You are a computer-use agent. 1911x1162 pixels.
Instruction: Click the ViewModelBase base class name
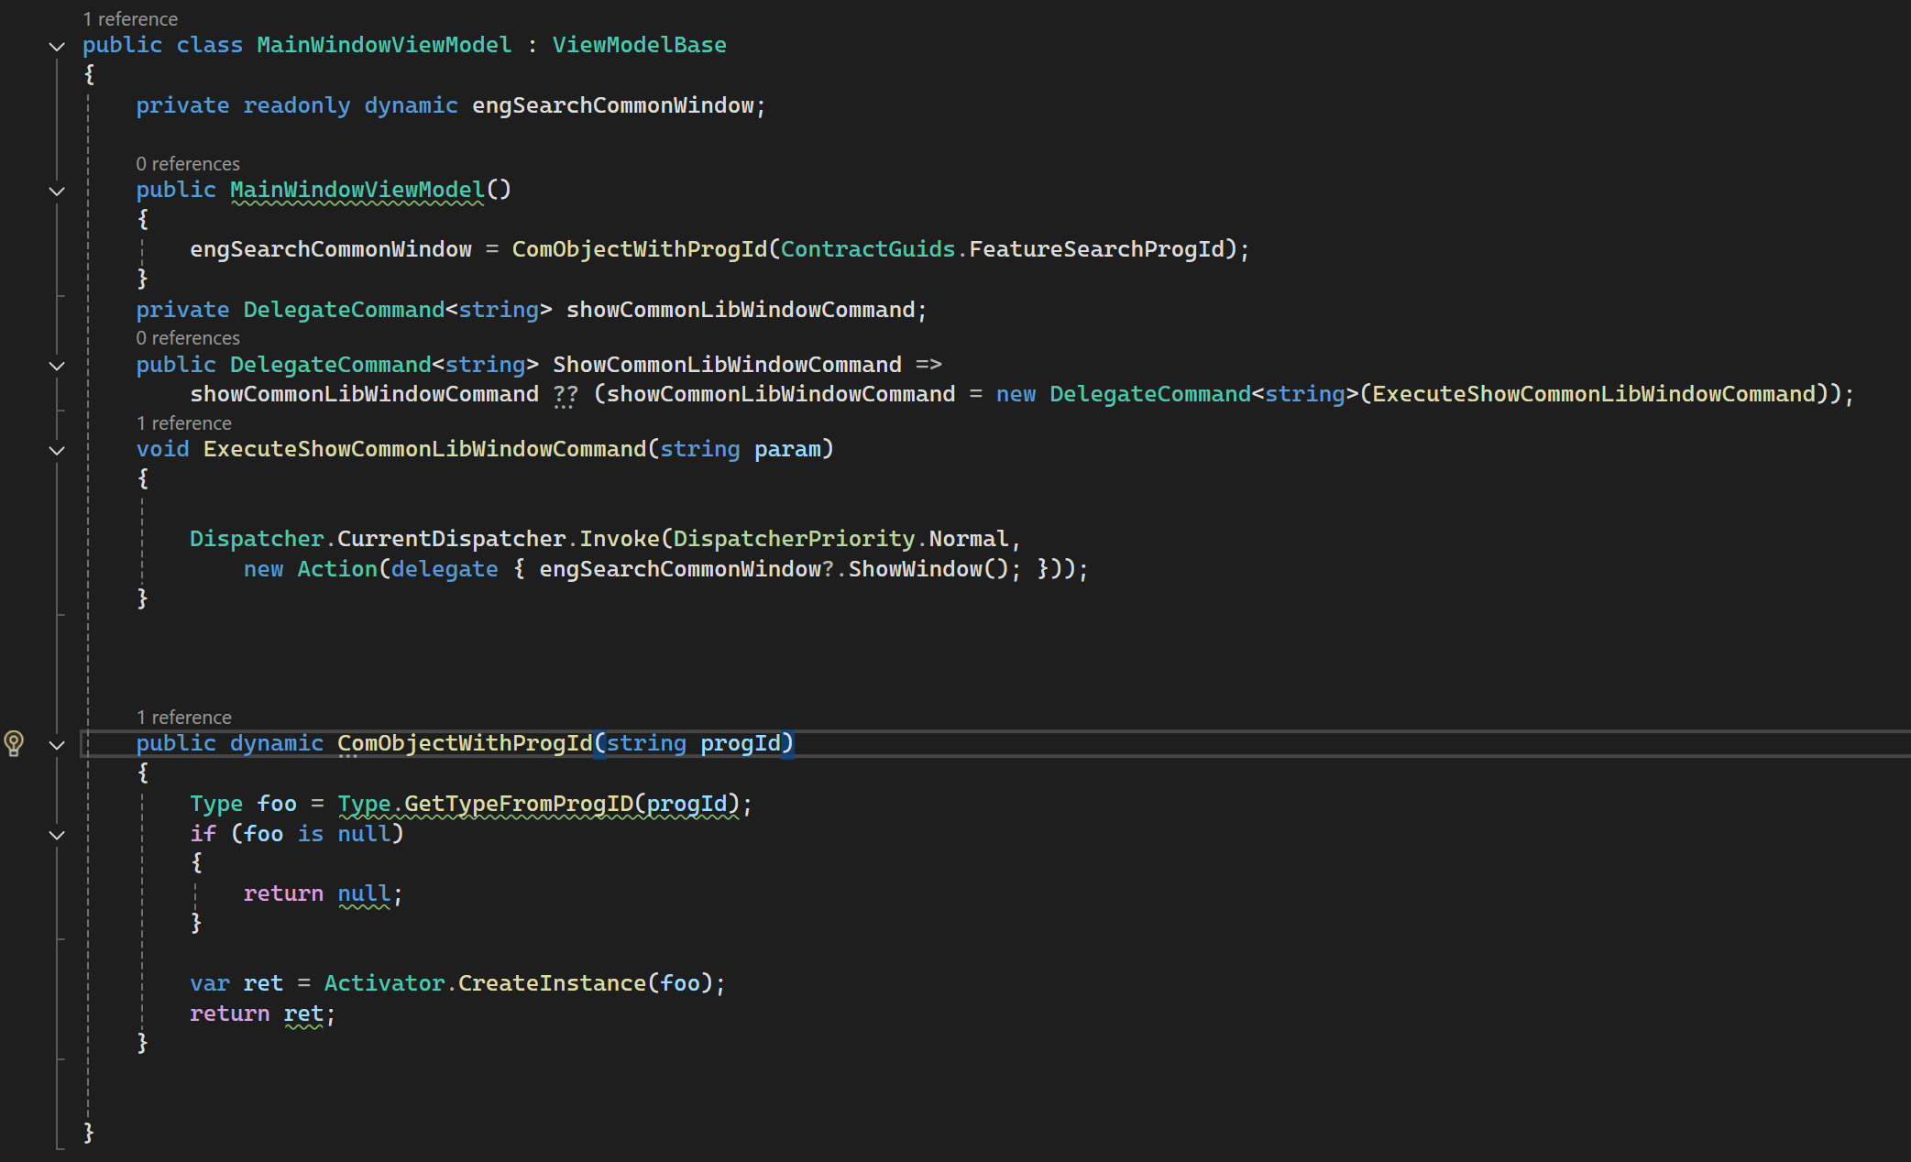tap(639, 45)
